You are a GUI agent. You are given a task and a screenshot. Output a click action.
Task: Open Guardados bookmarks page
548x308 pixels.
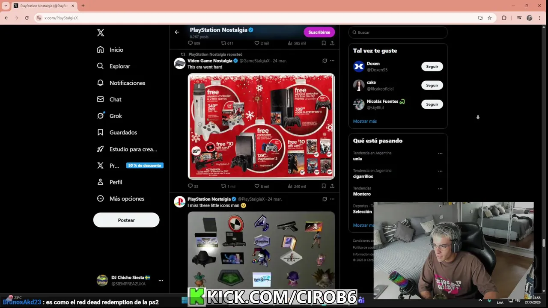click(x=117, y=132)
